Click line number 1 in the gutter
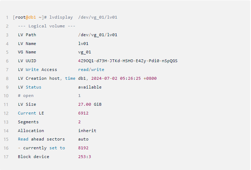Viewport: 251px width, 170px height. pos(7,18)
